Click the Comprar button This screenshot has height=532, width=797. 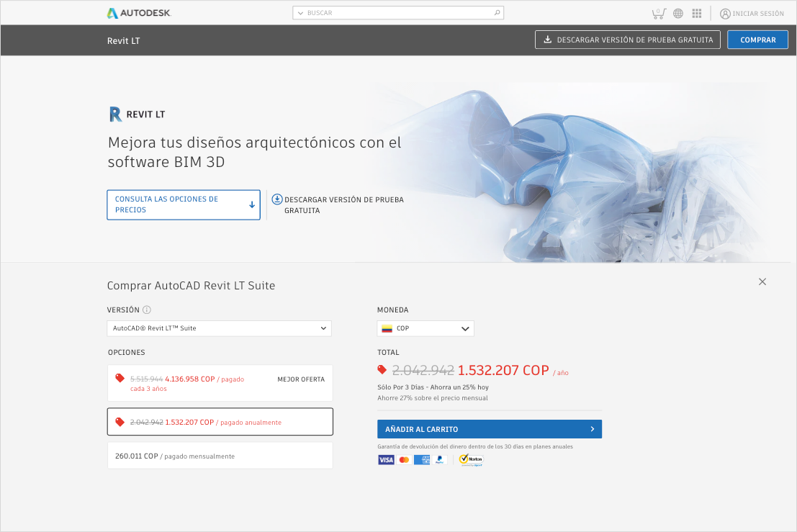pyautogui.click(x=758, y=40)
